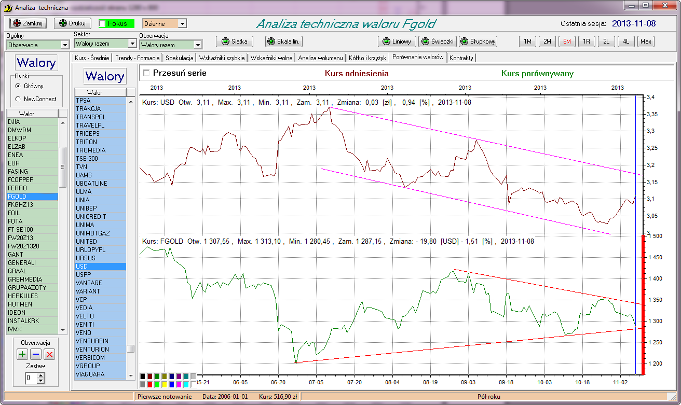Open the Dzienne interval dropdown
Screen dimensions: 681x405
pos(182,23)
